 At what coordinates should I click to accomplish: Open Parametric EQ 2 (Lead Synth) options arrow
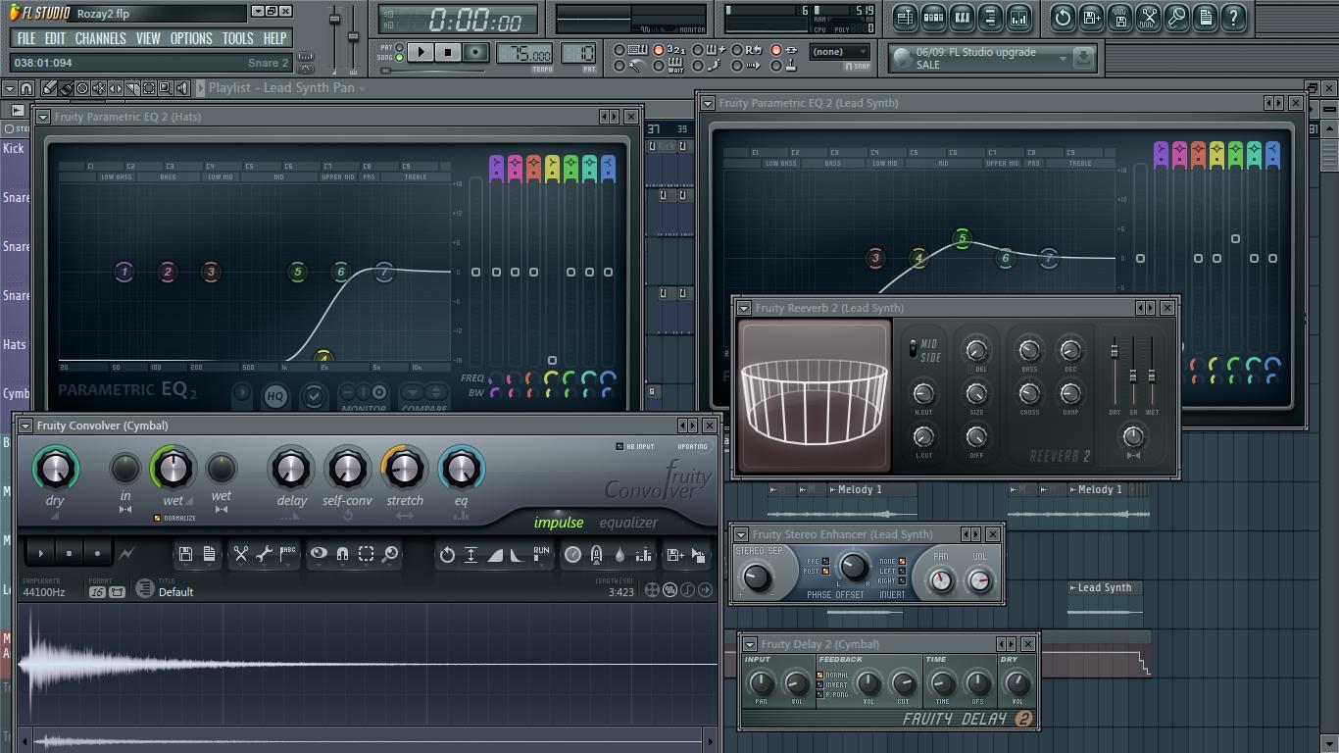click(x=707, y=103)
